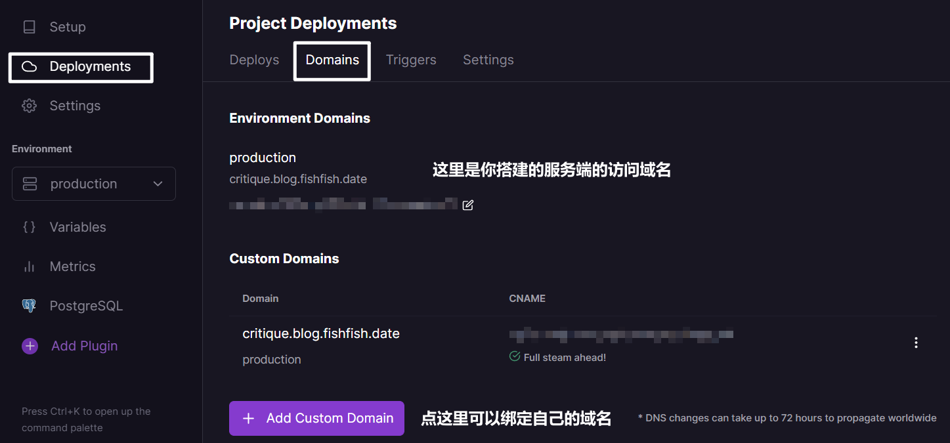Open the Settings tab in Project Deployments

(488, 60)
